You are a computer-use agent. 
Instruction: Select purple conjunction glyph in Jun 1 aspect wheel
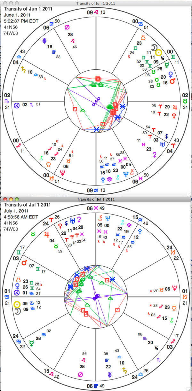(x=96, y=102)
